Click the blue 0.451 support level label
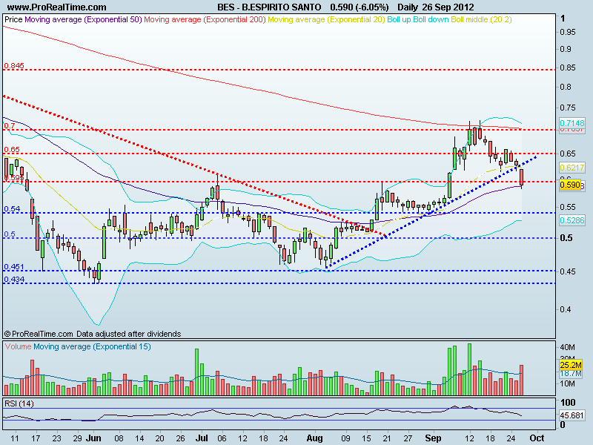Image resolution: width=593 pixels, height=445 pixels. 14,267
